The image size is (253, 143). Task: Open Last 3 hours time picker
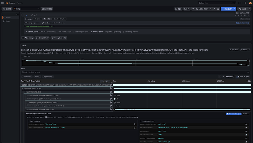pos(203,9)
